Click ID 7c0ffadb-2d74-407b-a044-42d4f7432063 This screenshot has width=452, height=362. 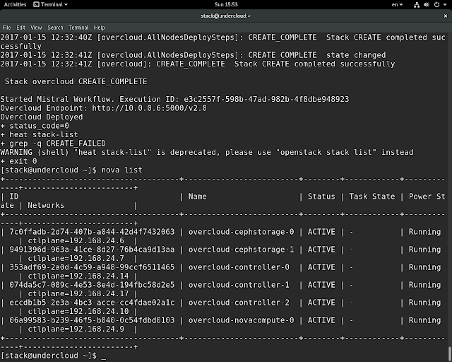click(92, 232)
